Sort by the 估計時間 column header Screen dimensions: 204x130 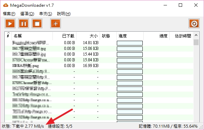[x=181, y=36]
